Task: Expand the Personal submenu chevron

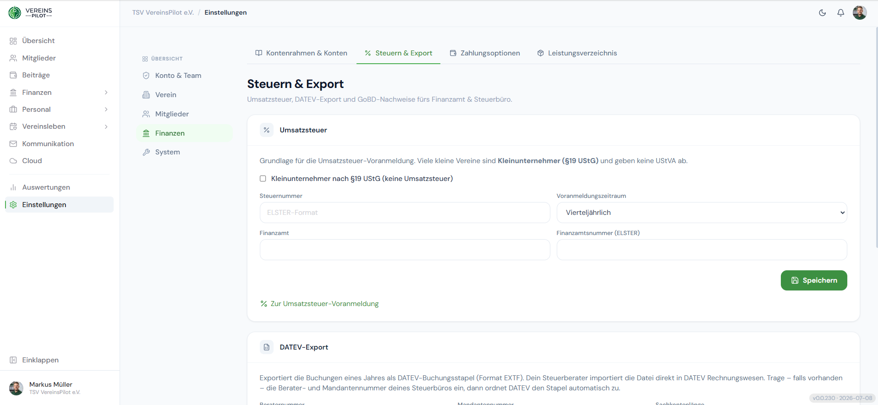Action: (x=106, y=109)
